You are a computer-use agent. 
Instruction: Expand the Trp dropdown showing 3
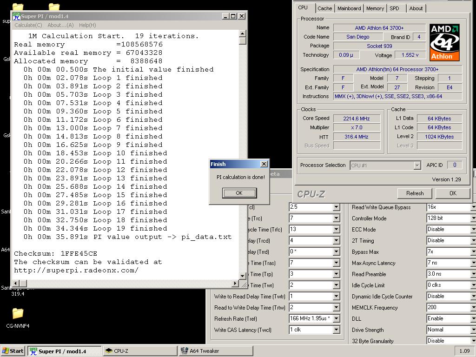336,274
